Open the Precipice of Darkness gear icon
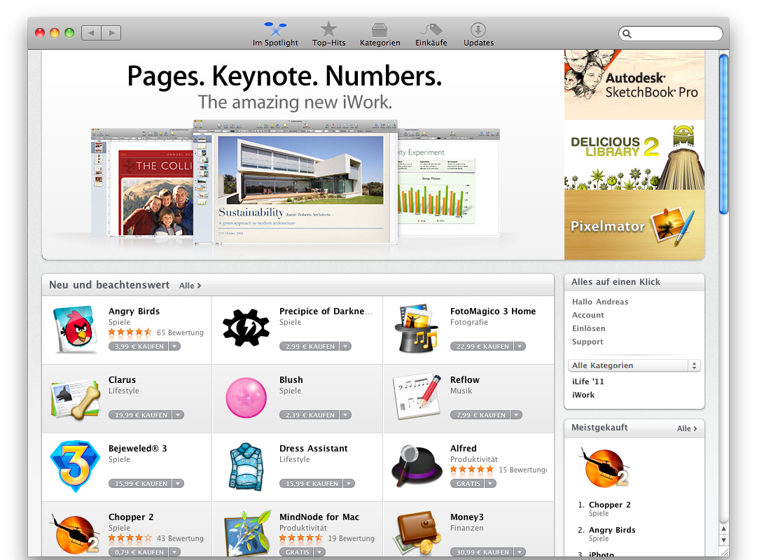The height and width of the screenshot is (560, 757). tap(246, 328)
